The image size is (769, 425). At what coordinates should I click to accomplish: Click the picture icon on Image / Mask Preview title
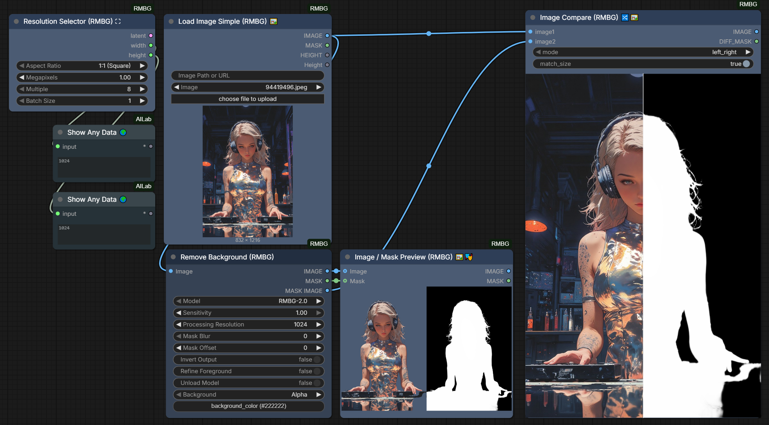(459, 257)
